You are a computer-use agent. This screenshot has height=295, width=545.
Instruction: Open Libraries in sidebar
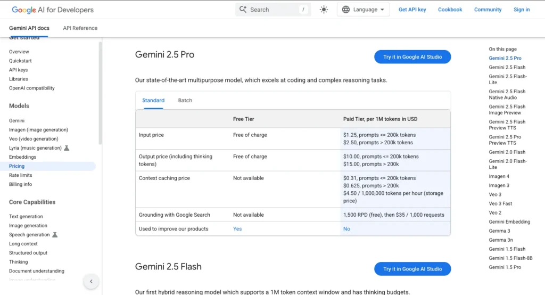19,79
